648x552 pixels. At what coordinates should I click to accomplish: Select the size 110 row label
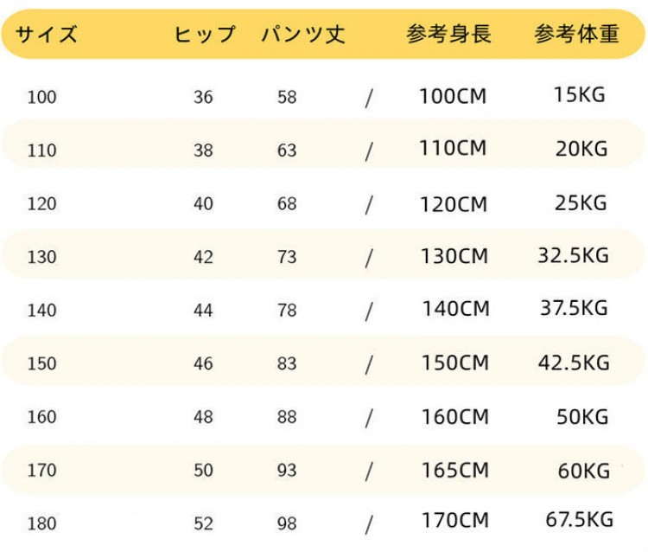click(x=41, y=151)
